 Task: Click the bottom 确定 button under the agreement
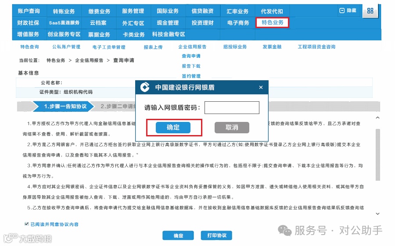tap(178, 235)
